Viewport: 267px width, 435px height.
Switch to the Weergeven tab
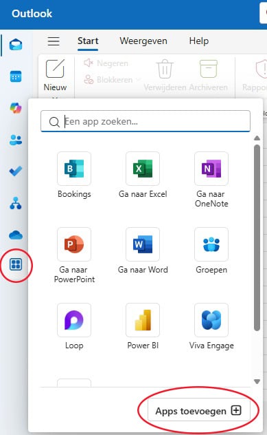(143, 41)
